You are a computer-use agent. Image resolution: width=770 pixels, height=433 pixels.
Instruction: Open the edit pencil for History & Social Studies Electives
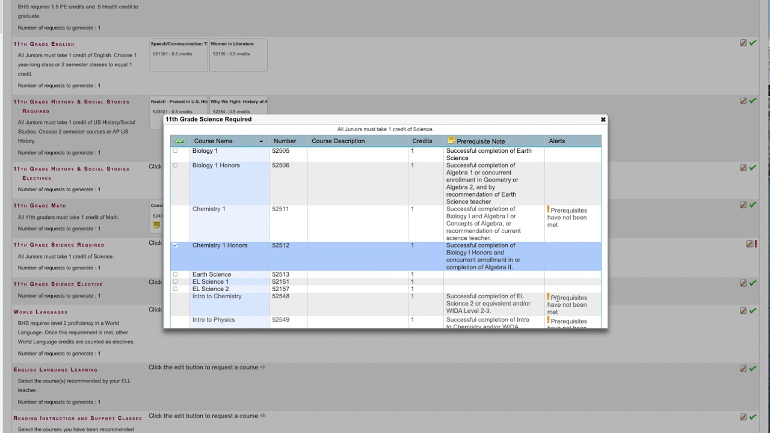(744, 168)
